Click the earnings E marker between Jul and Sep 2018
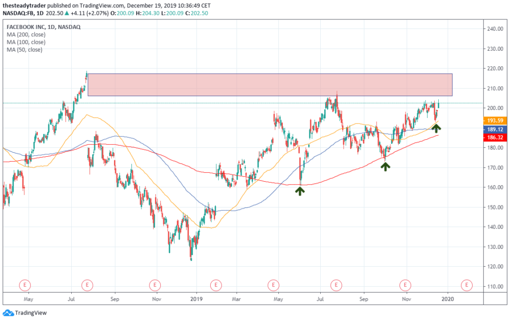The height and width of the screenshot is (321, 510). 87,285
